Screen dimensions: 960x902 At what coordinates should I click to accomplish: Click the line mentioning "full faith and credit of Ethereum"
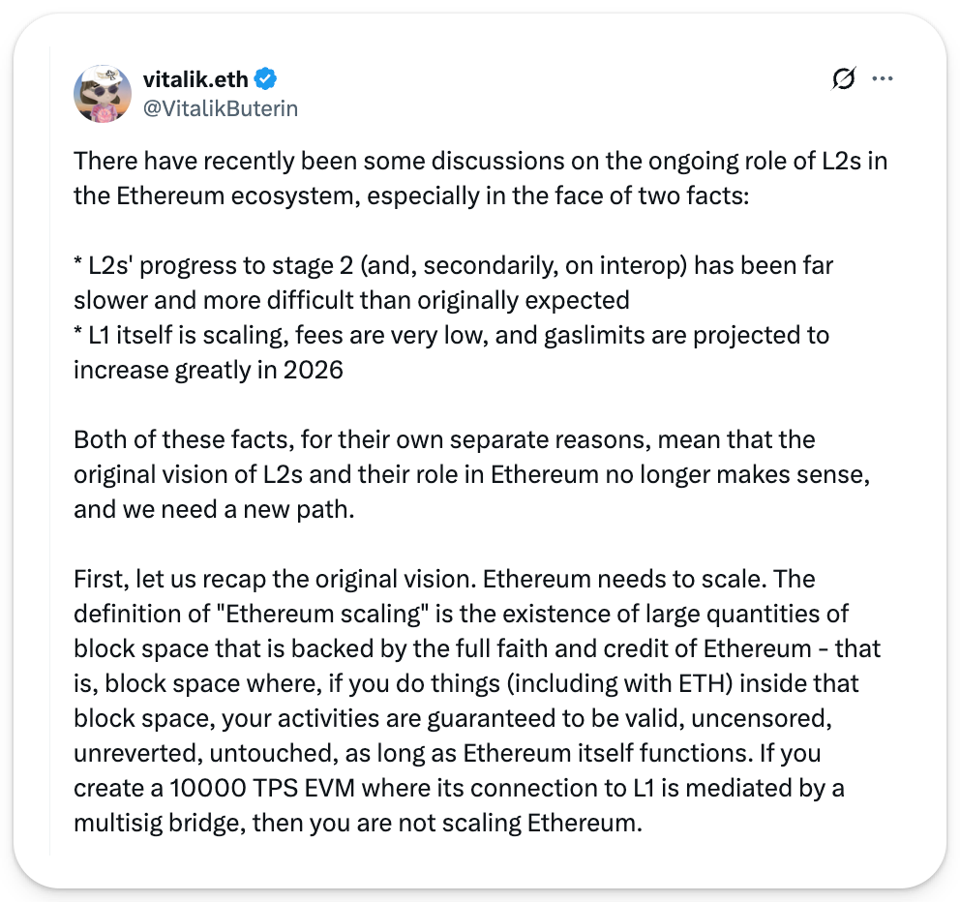pyautogui.click(x=477, y=648)
